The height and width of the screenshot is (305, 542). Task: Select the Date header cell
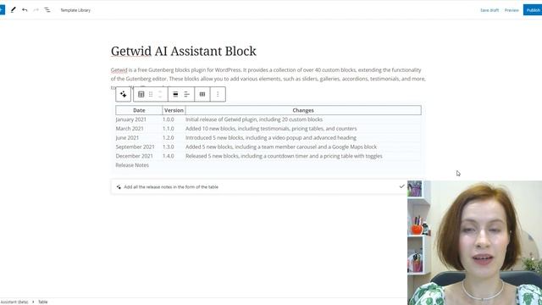click(x=139, y=110)
